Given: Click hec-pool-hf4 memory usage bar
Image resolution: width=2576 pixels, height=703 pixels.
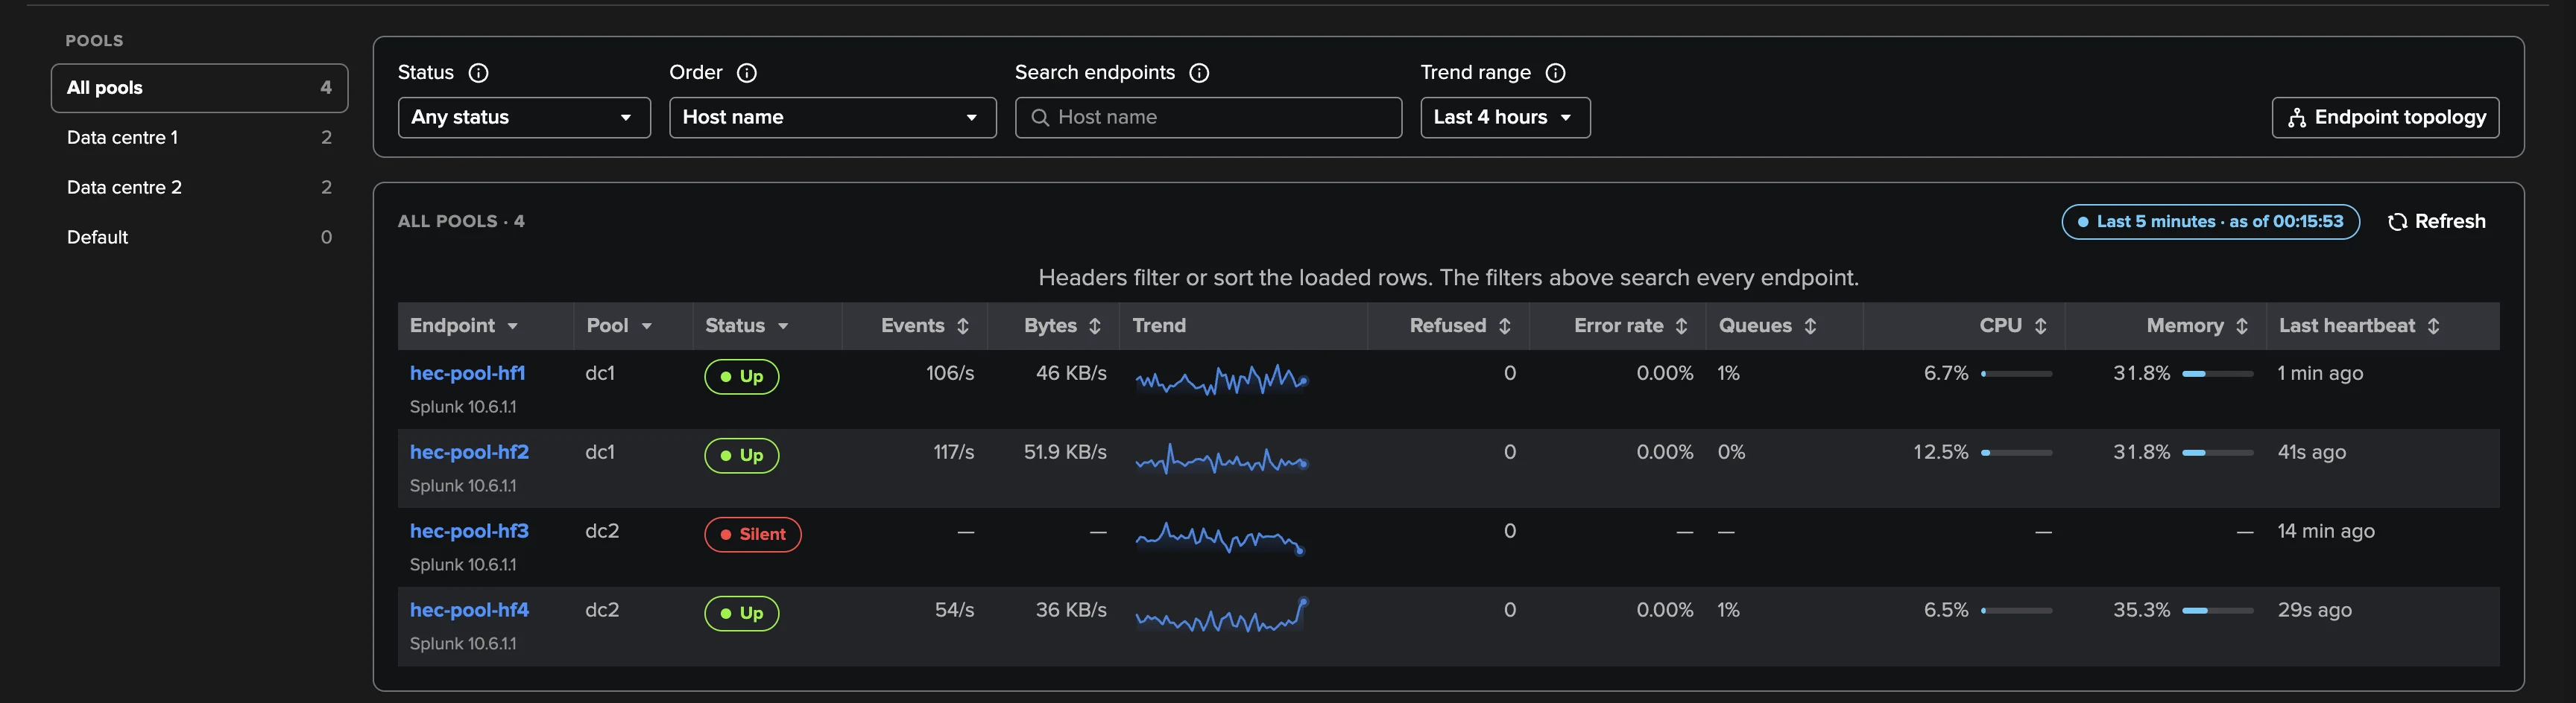Looking at the screenshot, I should (x=2217, y=610).
